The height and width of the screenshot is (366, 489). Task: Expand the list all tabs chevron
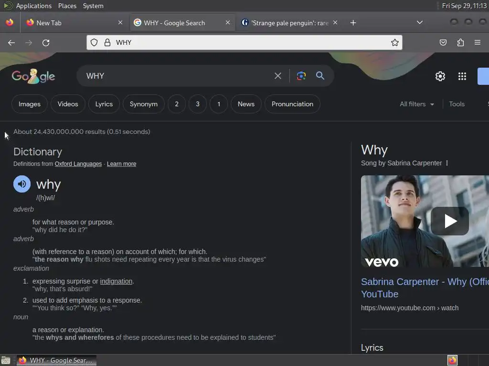420,22
